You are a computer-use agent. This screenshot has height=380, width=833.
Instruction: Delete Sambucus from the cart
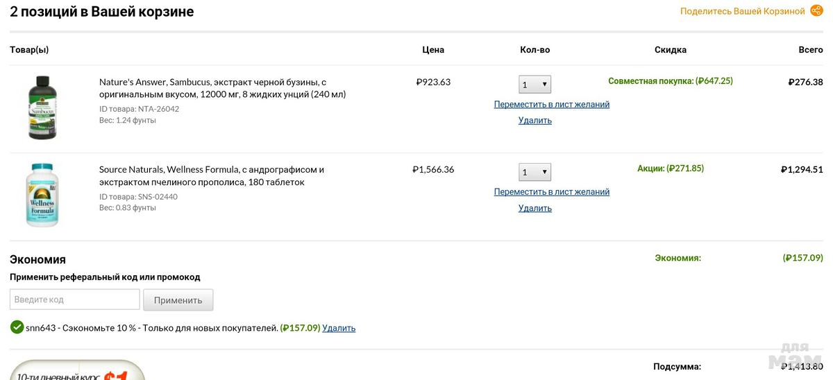[x=535, y=121]
